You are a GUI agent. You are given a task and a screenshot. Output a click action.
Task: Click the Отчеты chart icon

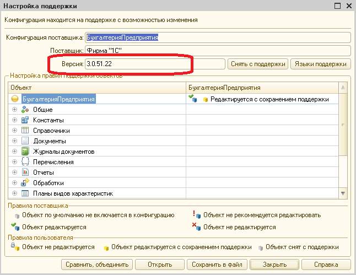[x=25, y=172]
